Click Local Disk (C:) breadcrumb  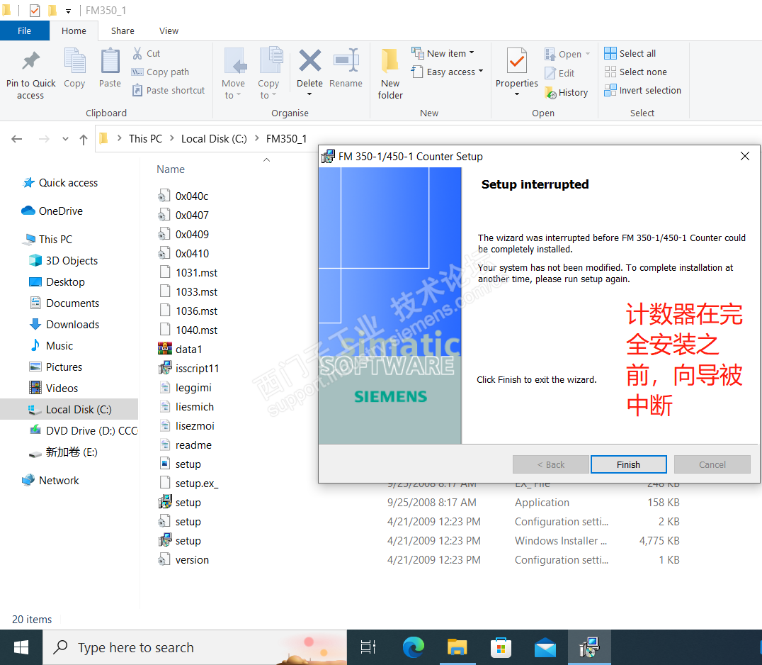tap(214, 139)
